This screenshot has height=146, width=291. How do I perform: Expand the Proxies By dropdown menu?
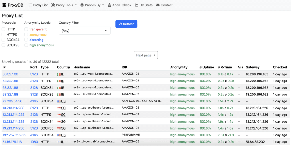click(x=92, y=5)
